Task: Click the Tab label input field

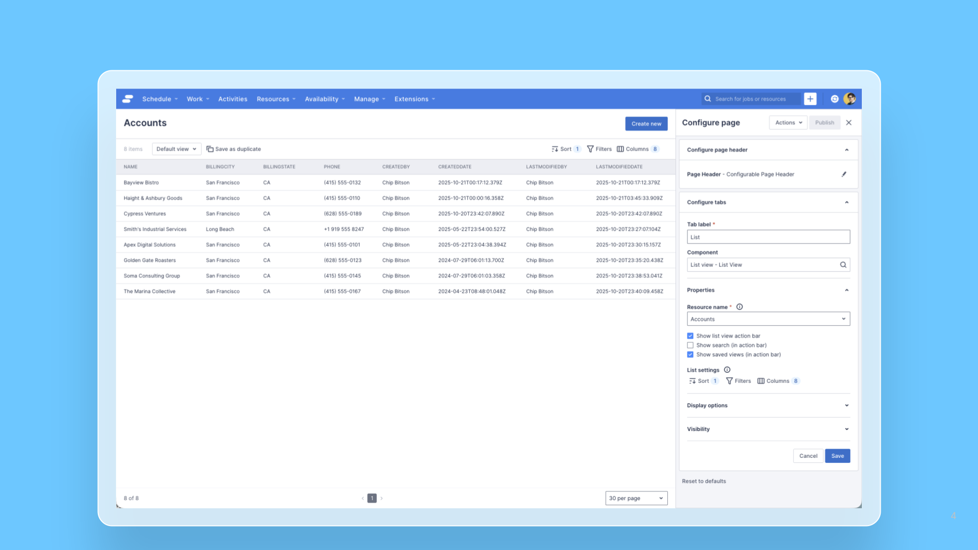Action: (x=768, y=237)
